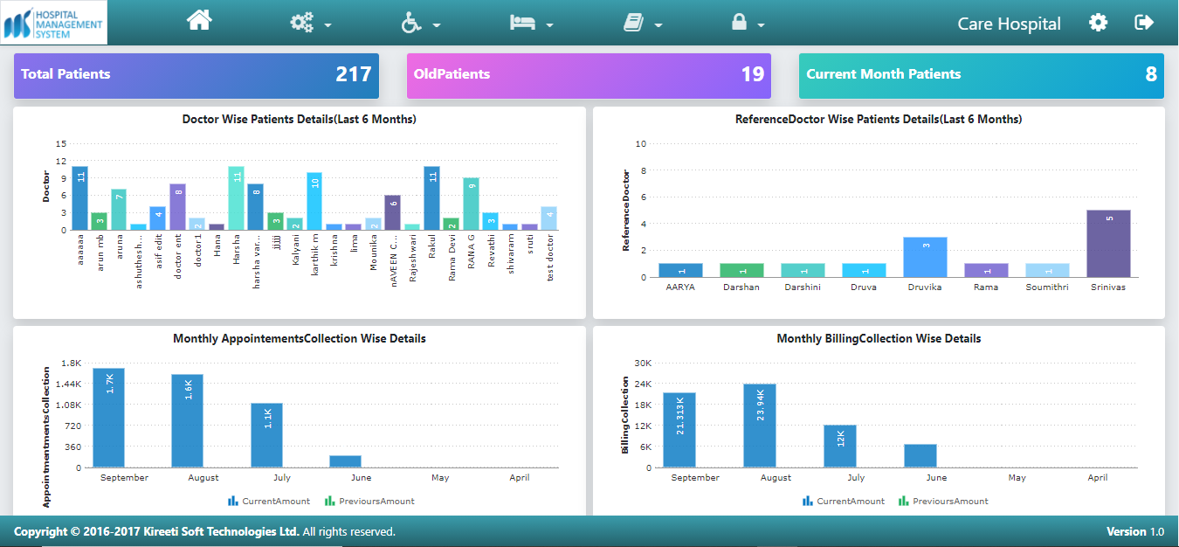This screenshot has width=1179, height=547.
Task: Click the sign-out arrow icon
Action: [x=1143, y=23]
